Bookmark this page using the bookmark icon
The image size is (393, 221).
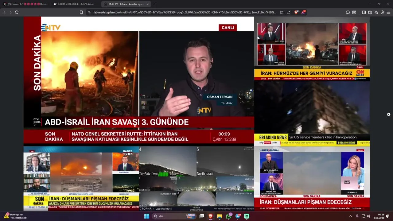[x=81, y=12]
